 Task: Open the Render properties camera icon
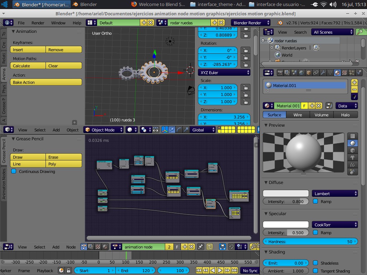[280, 72]
